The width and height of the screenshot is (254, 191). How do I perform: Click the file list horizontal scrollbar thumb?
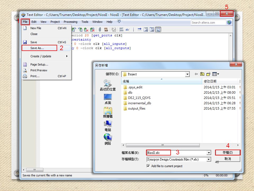[x=163, y=145]
